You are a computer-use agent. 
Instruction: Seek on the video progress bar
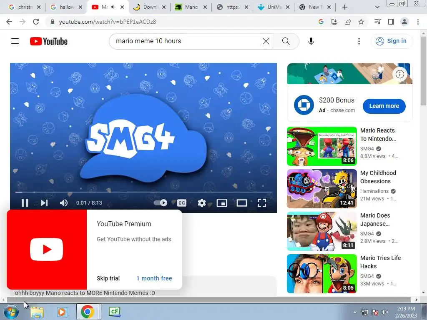pos(143,192)
